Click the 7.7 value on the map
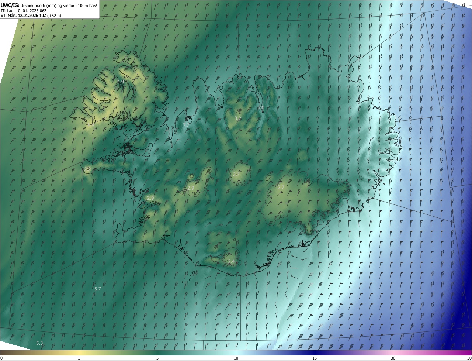 pos(186,125)
